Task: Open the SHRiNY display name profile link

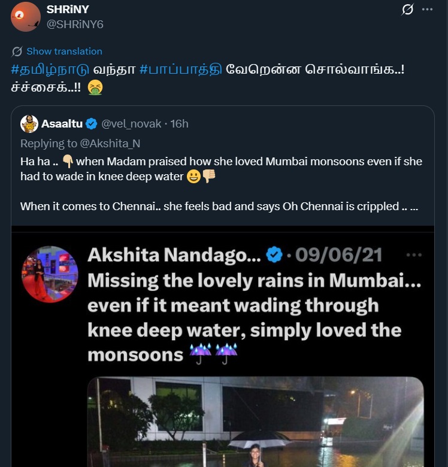Action: point(66,10)
